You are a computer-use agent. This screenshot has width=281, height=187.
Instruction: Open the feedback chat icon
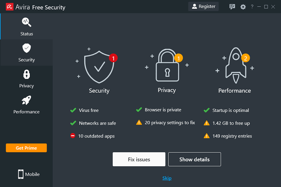pyautogui.click(x=232, y=7)
